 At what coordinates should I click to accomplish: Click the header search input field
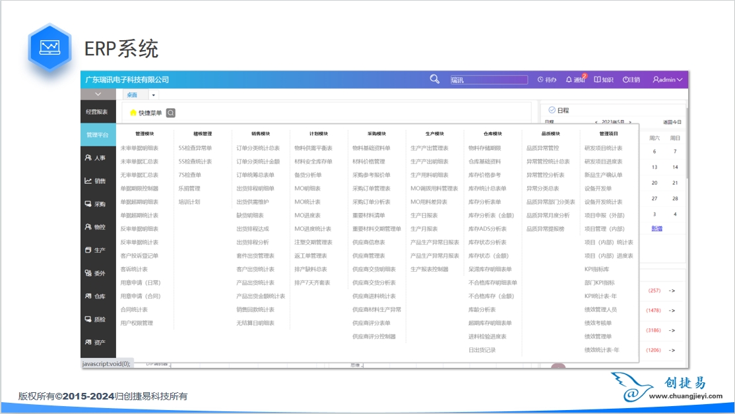pyautogui.click(x=488, y=80)
